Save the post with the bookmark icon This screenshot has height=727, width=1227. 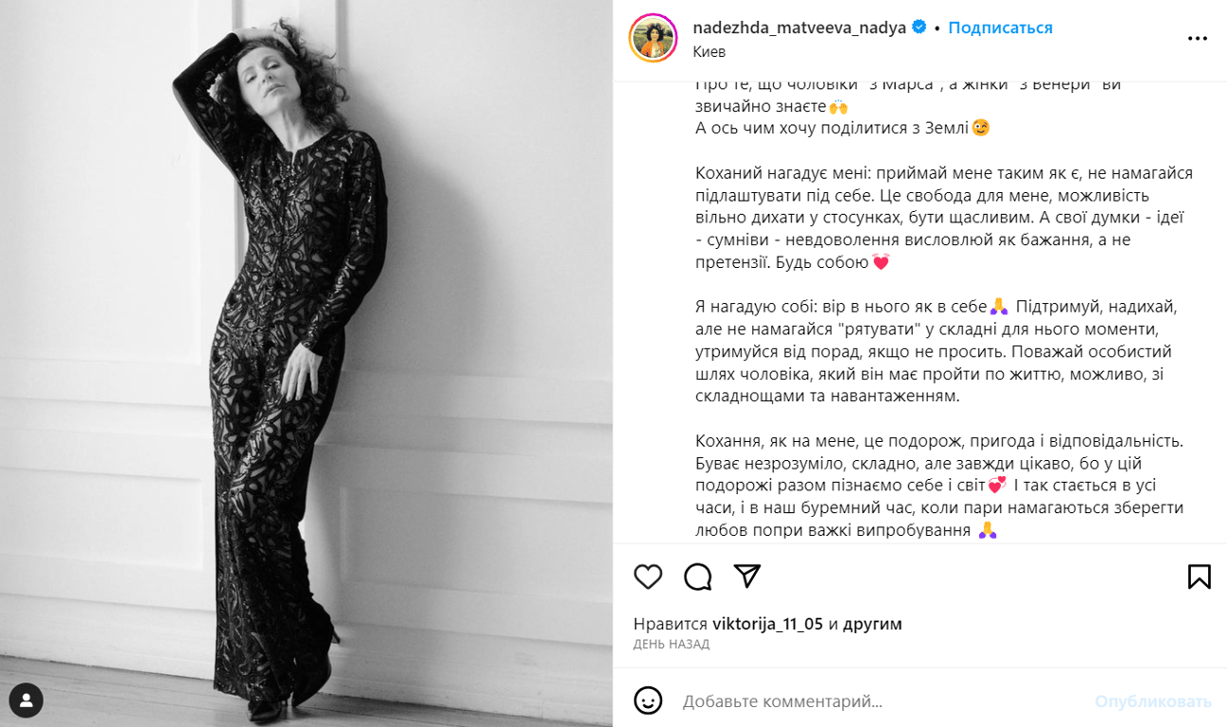tap(1199, 576)
